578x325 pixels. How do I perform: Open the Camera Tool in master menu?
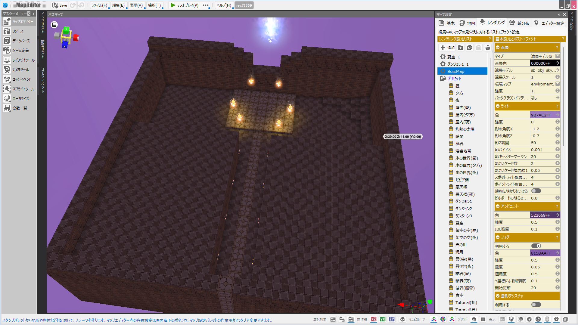click(x=19, y=70)
